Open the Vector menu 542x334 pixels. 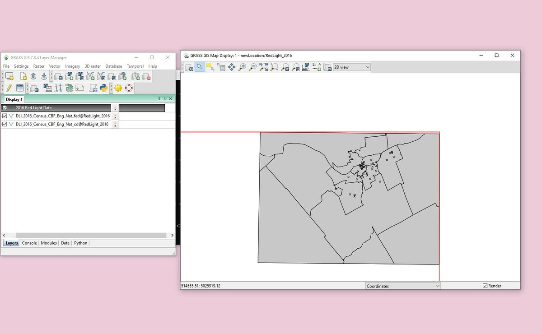coord(55,66)
